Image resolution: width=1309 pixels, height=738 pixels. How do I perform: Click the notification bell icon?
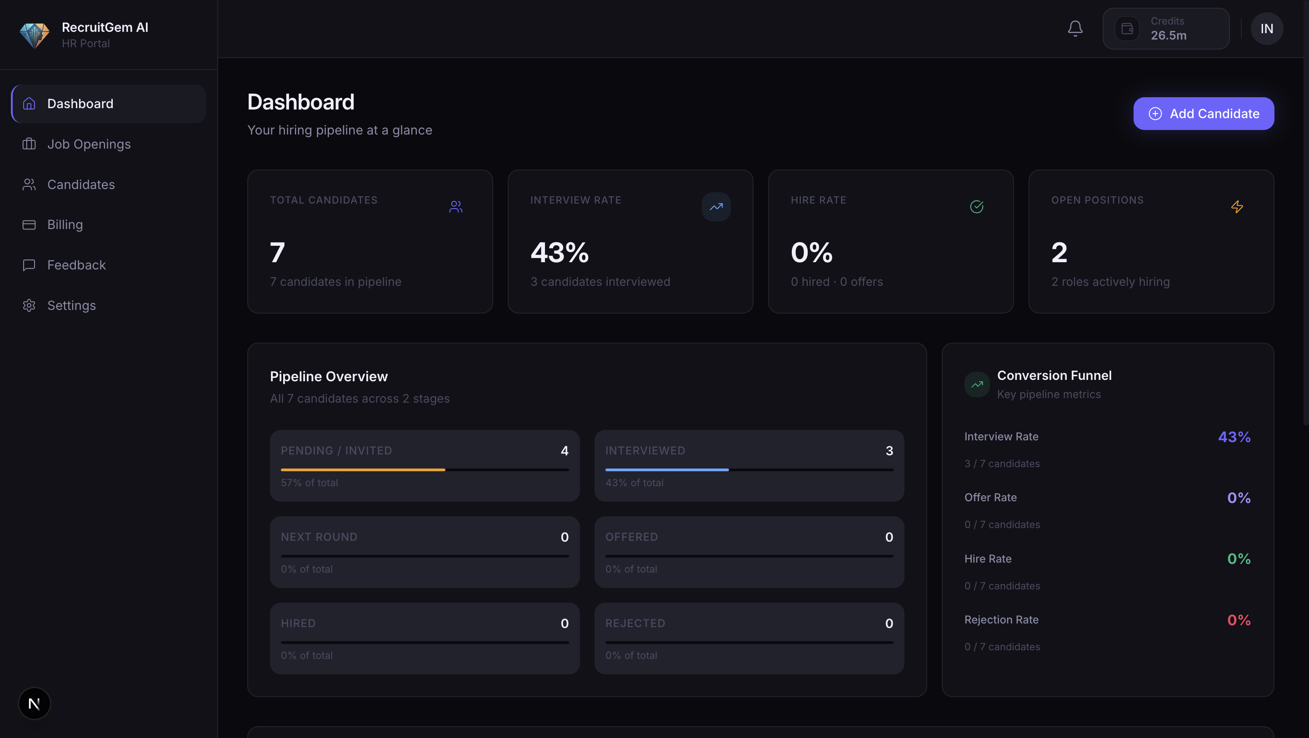(x=1075, y=29)
